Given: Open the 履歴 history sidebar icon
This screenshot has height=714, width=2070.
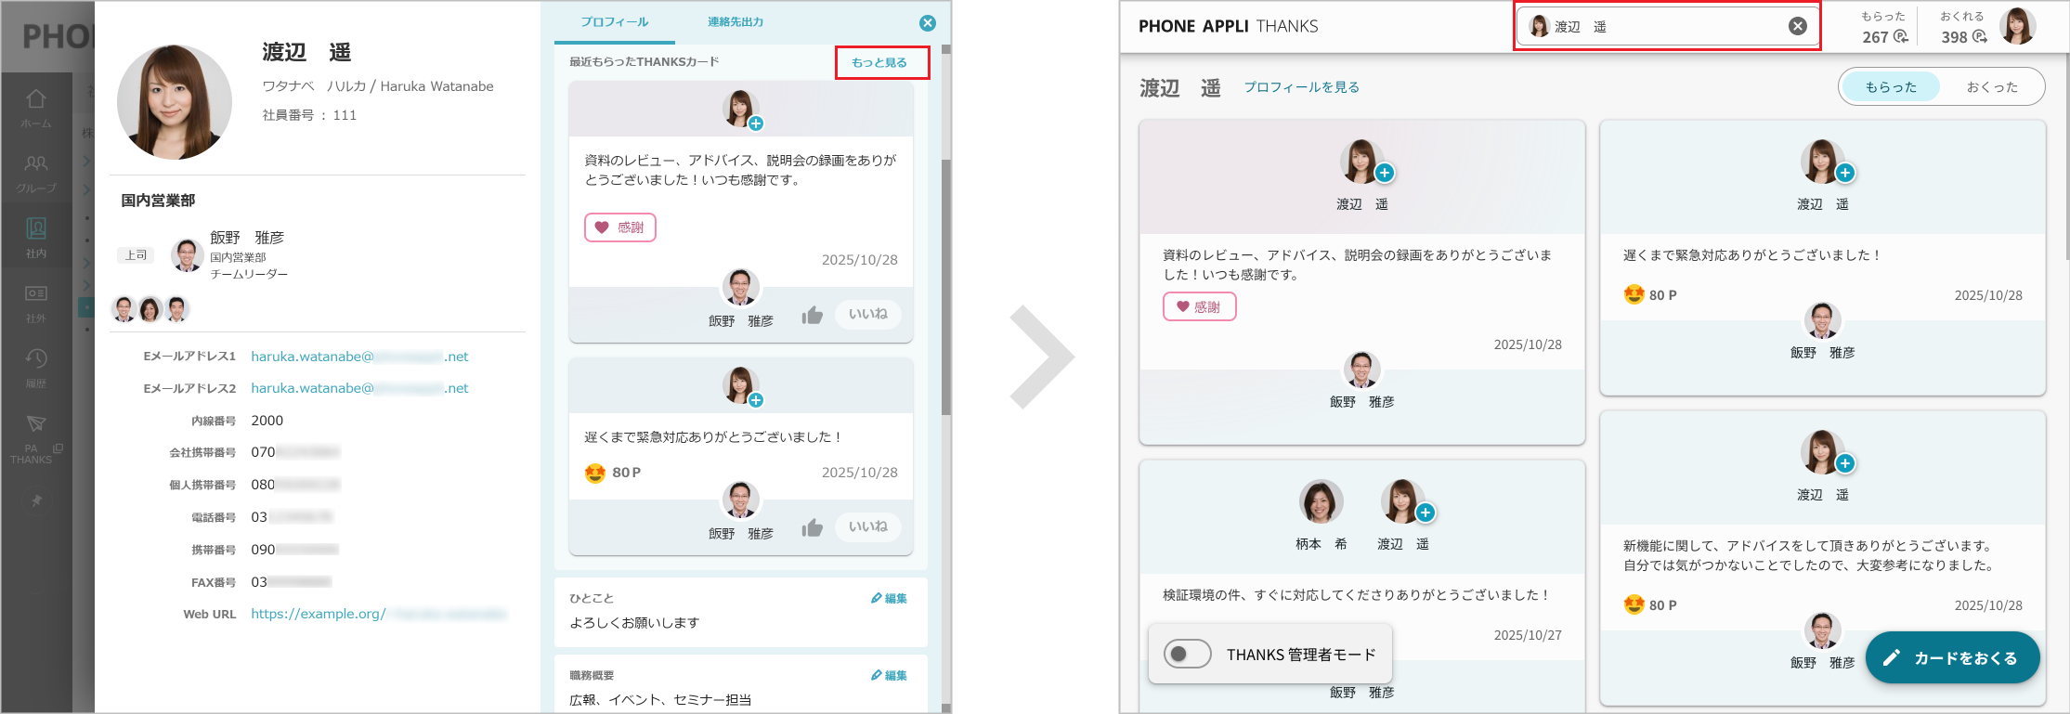Looking at the screenshot, I should pos(36,368).
